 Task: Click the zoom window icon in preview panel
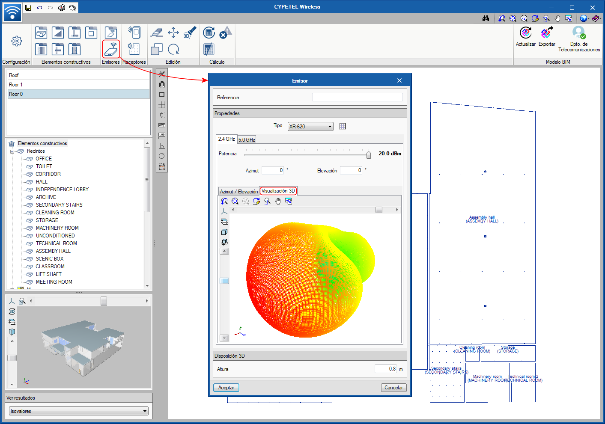coord(22,301)
